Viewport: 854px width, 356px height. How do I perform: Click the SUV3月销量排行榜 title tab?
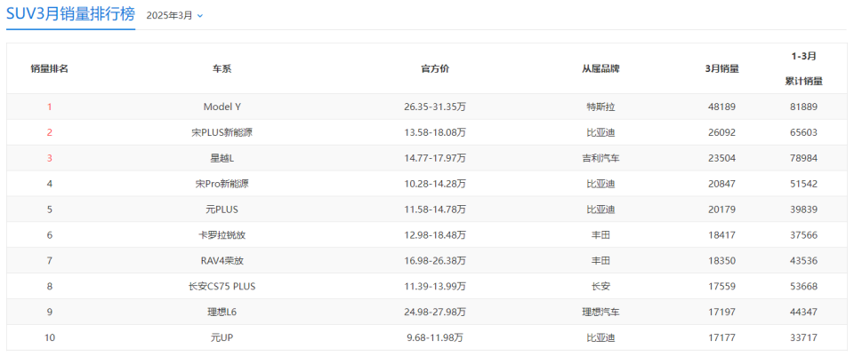pyautogui.click(x=69, y=14)
